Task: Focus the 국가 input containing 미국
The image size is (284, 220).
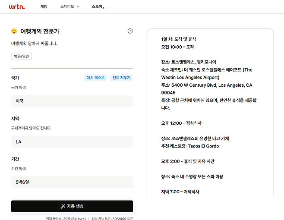Action: coord(72,101)
